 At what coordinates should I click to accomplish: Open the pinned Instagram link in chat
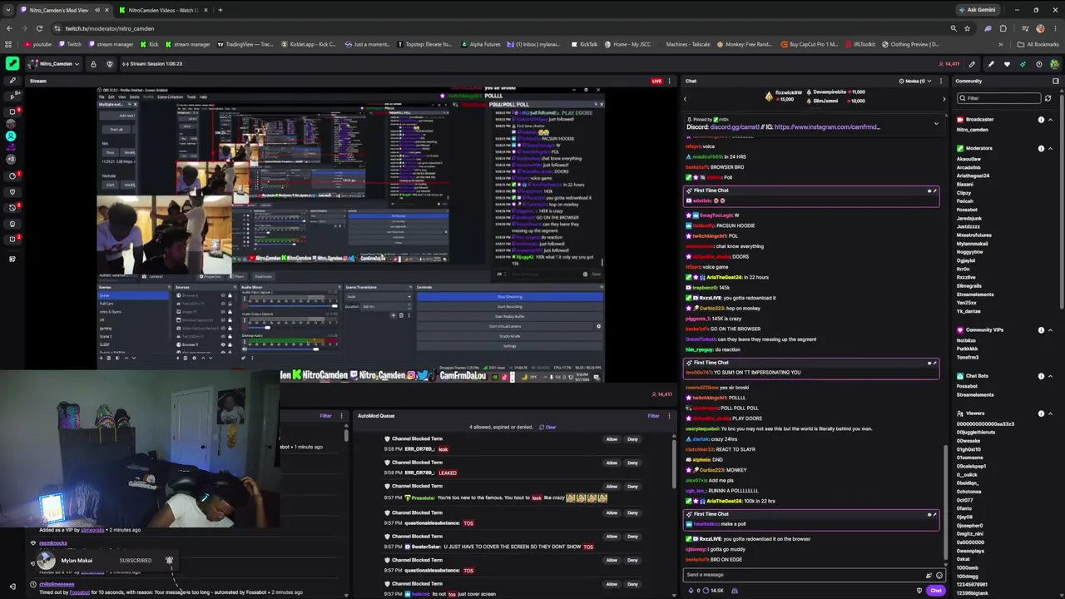(826, 127)
